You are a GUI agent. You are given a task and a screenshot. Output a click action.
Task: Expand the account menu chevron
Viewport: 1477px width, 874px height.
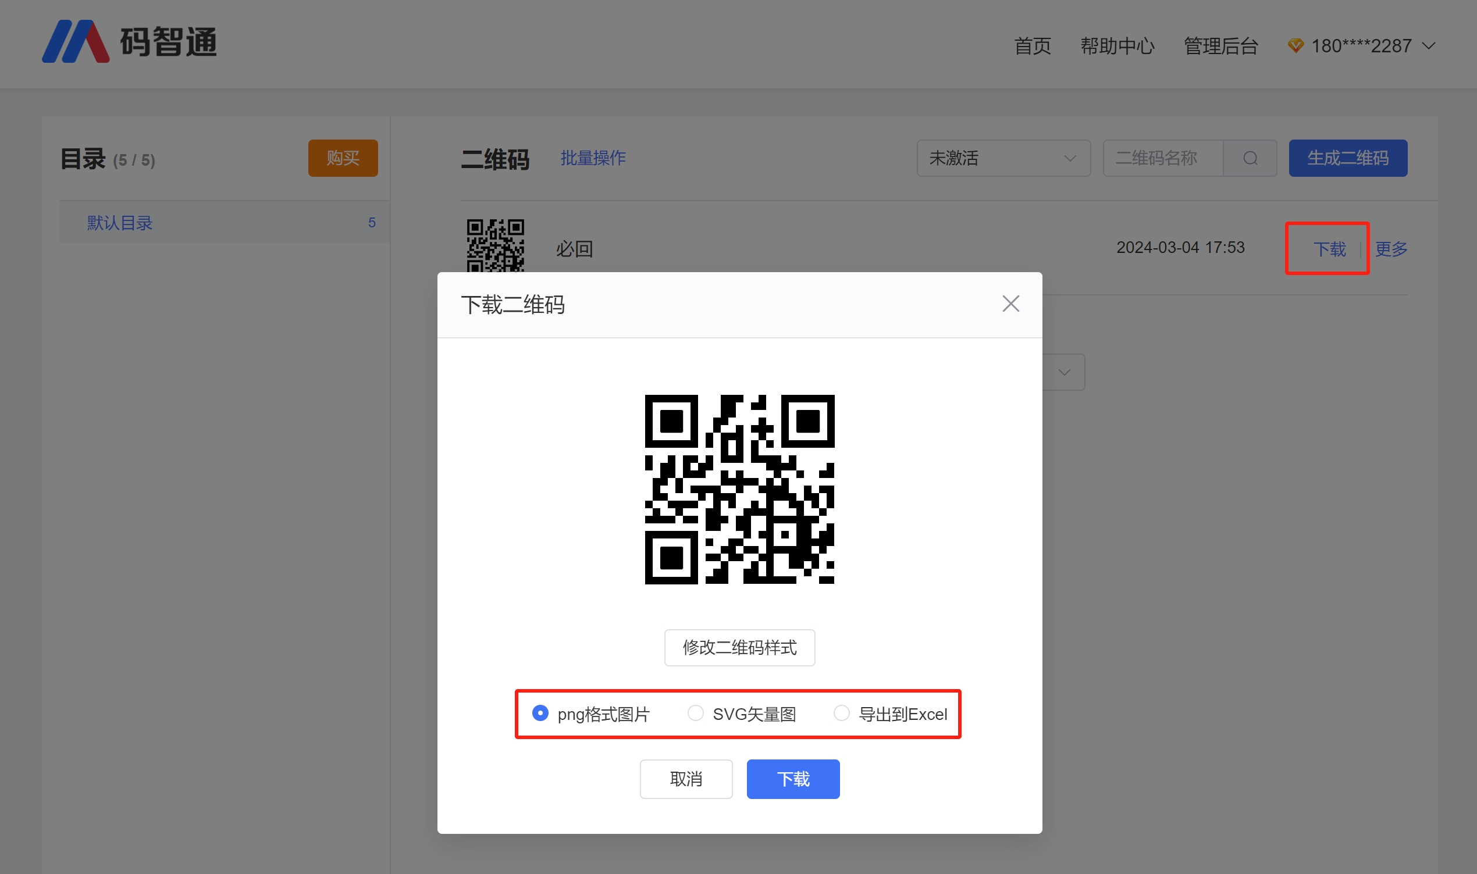(1429, 46)
